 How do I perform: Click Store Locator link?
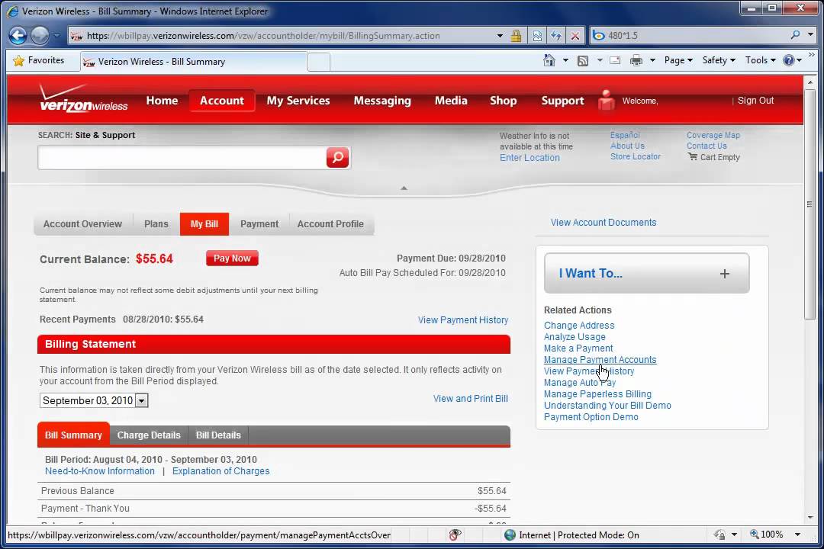click(636, 156)
